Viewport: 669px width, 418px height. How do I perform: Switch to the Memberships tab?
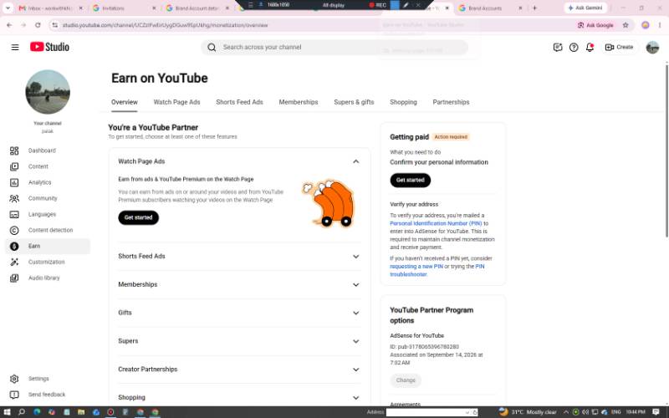[299, 102]
